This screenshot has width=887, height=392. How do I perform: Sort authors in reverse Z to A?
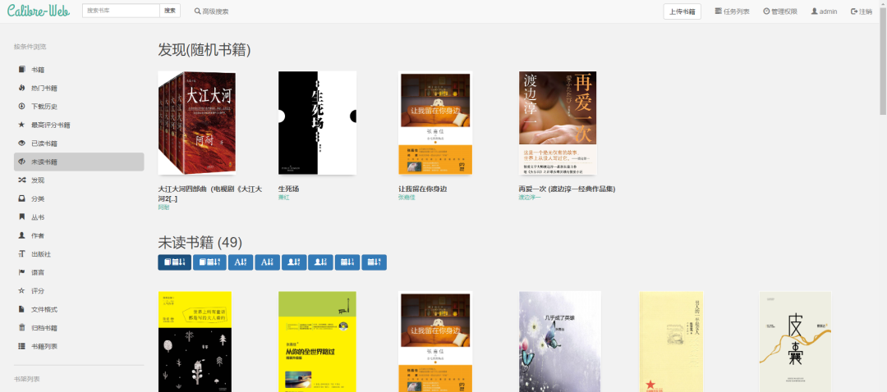pos(321,262)
